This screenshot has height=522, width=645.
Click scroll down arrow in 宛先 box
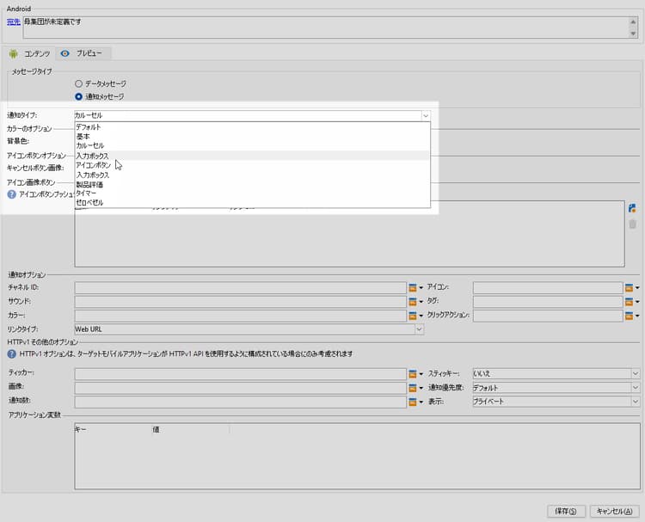(633, 34)
